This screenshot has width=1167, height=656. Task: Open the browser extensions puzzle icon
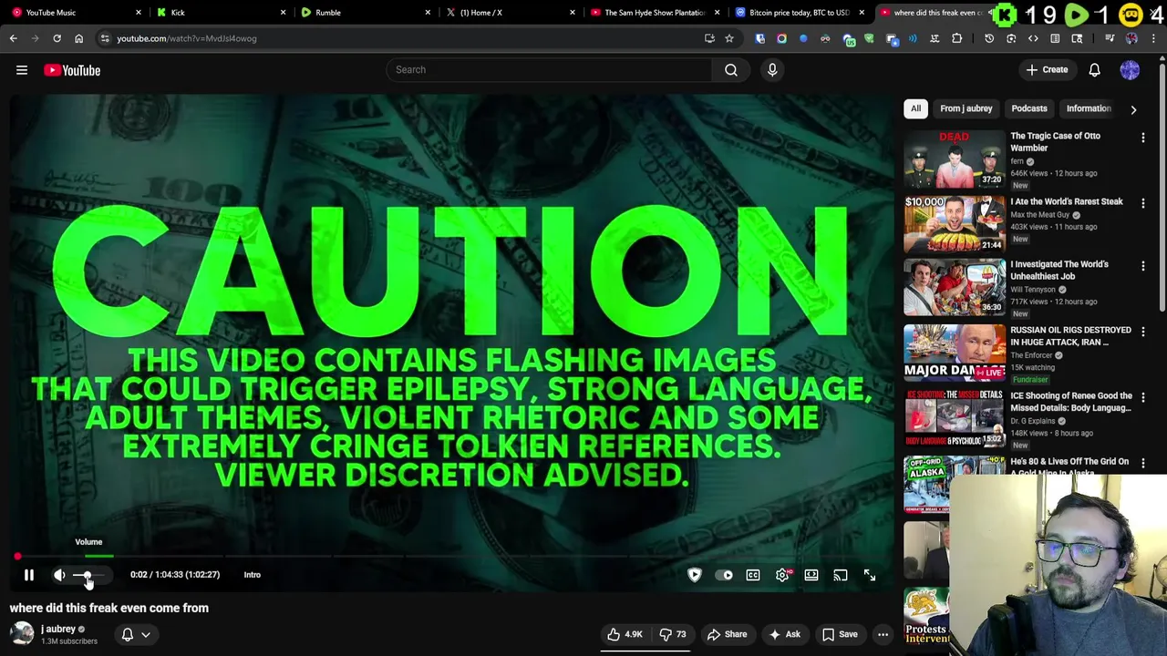[x=956, y=38]
